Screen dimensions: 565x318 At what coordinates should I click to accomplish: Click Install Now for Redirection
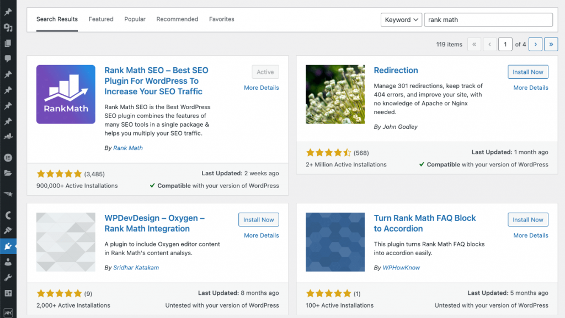528,72
